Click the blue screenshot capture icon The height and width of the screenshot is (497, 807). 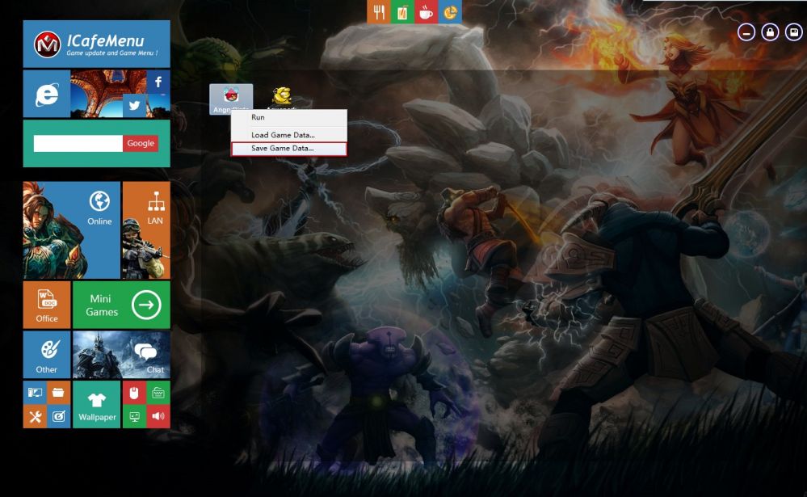tap(59, 417)
